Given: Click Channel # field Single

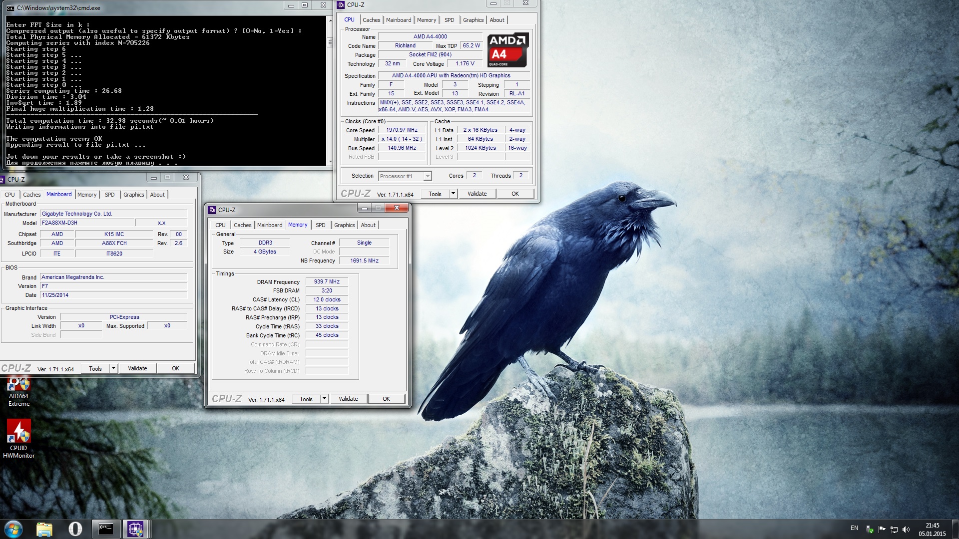Looking at the screenshot, I should pos(364,243).
